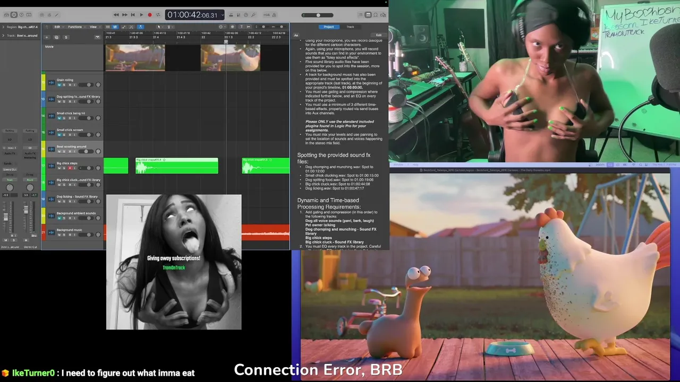Open Smart Controls button
The width and height of the screenshot is (680, 382).
coord(41,15)
